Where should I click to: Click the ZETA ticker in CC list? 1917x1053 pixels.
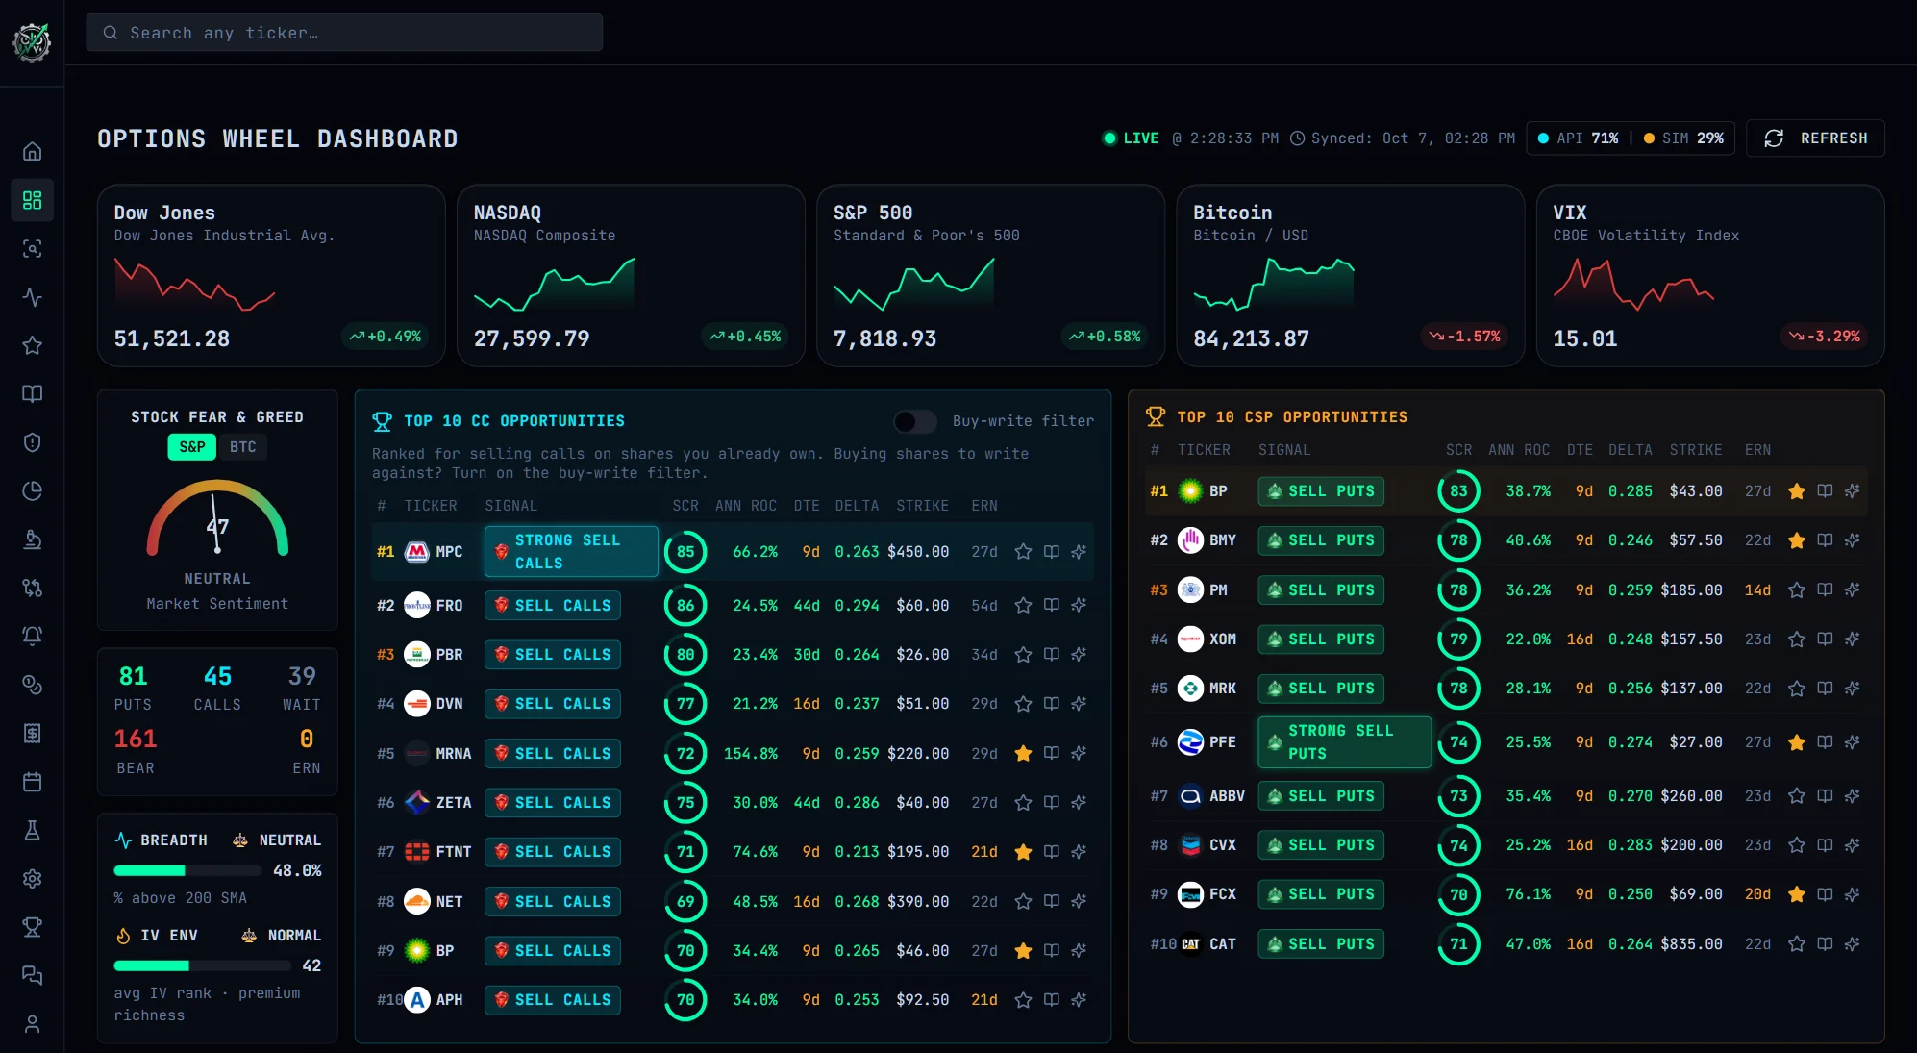[x=454, y=803]
